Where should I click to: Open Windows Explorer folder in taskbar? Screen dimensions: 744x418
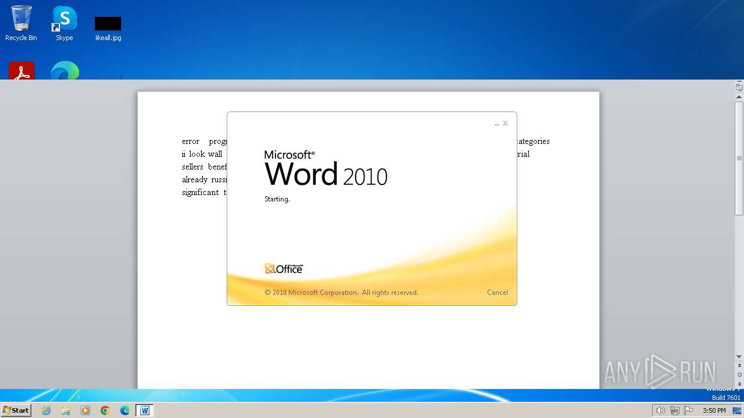click(66, 410)
